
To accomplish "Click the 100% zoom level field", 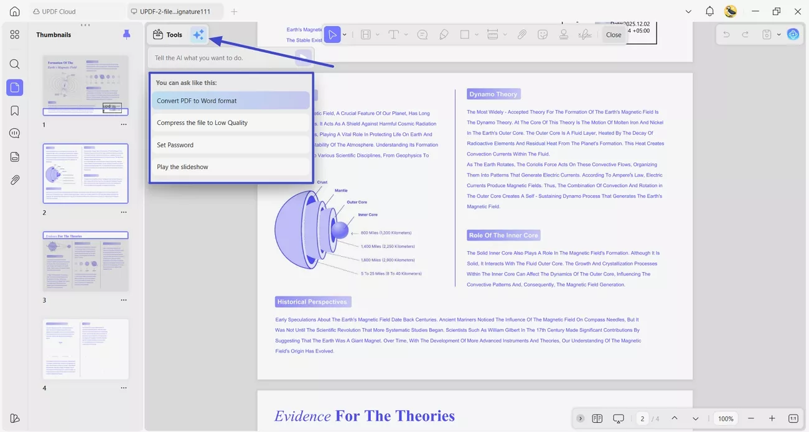I will click(x=726, y=418).
